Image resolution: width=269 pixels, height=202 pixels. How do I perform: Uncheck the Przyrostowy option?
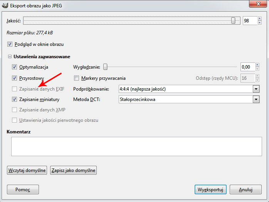coord(15,78)
